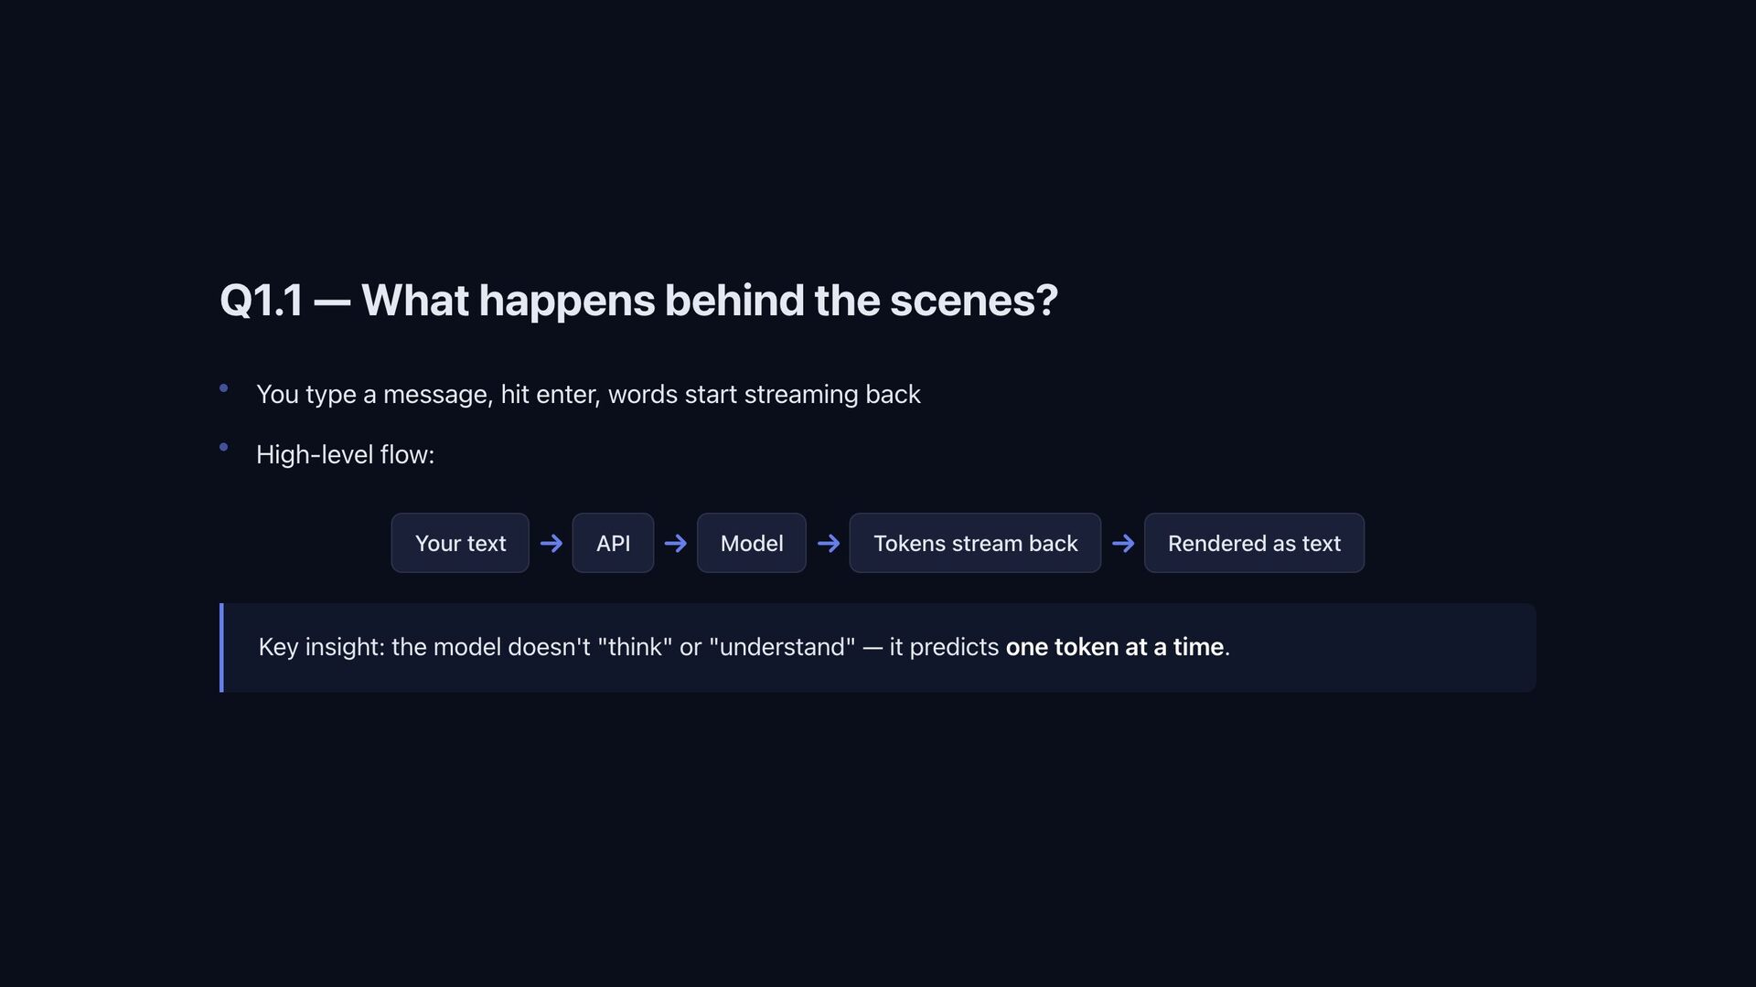
Task: Select the 'Rendered as text' flow box
Action: pos(1254,544)
